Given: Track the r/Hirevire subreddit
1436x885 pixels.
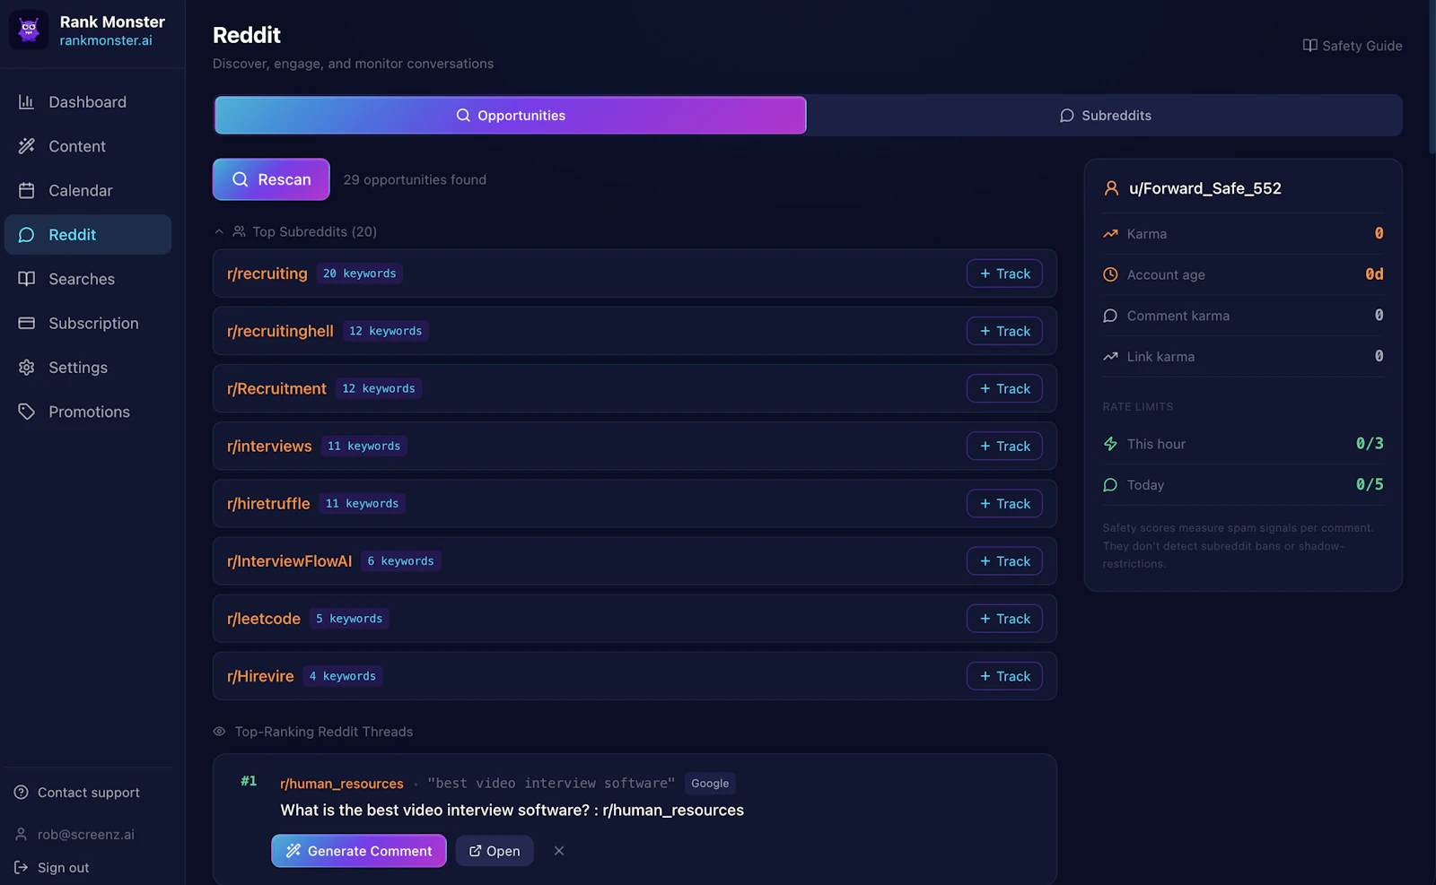Looking at the screenshot, I should (x=1004, y=676).
